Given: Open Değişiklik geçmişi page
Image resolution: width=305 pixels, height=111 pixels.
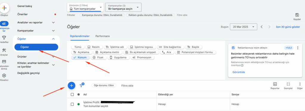Looking at the screenshot, I should click(28, 73).
